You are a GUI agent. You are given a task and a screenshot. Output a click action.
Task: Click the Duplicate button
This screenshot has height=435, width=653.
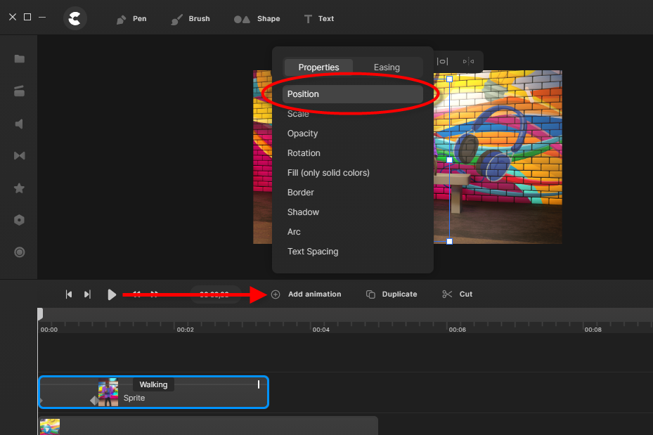[392, 294]
